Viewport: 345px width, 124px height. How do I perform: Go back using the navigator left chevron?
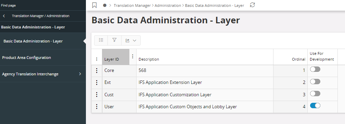tap(4, 16)
